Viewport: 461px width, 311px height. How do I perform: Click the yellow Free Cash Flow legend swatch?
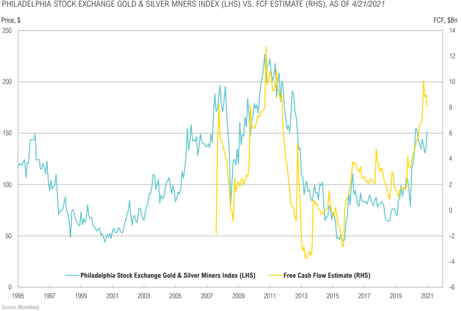tap(275, 276)
